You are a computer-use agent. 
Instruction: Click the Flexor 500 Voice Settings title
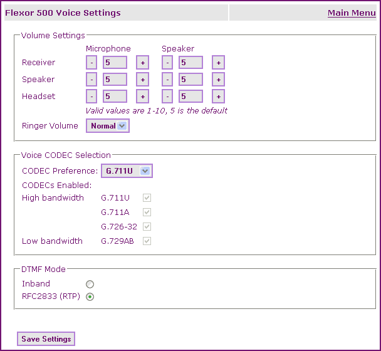(63, 13)
